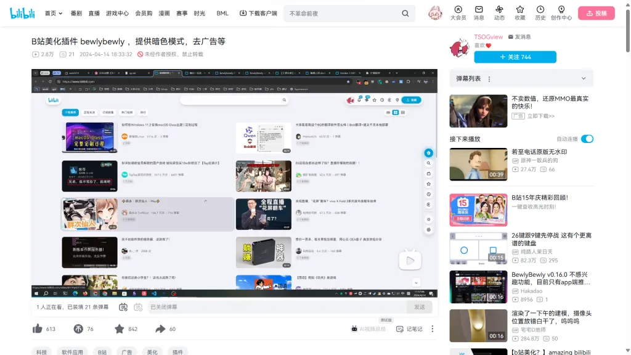Click the 未经作者授权，禁止转载 notice
The width and height of the screenshot is (631, 355).
170,54
